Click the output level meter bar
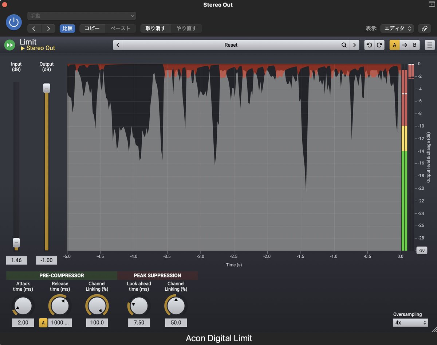Image resolution: width=437 pixels, height=345 pixels. point(404,157)
